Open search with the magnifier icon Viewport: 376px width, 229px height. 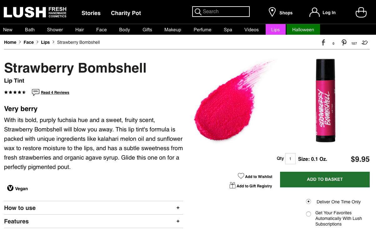(198, 12)
